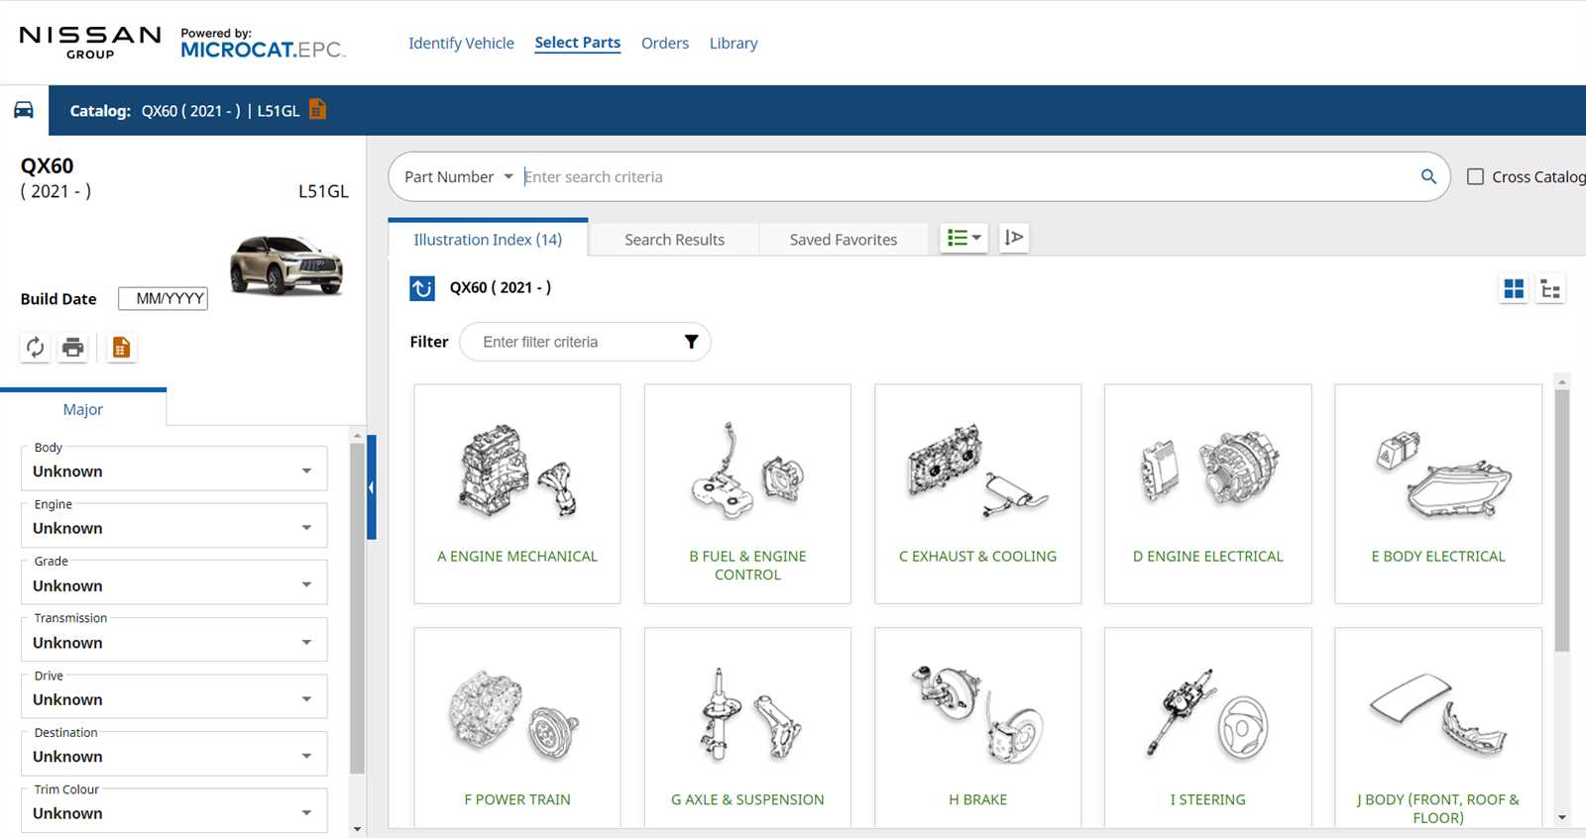
Task: Open F POWER TRAIN illustration
Action: click(517, 728)
